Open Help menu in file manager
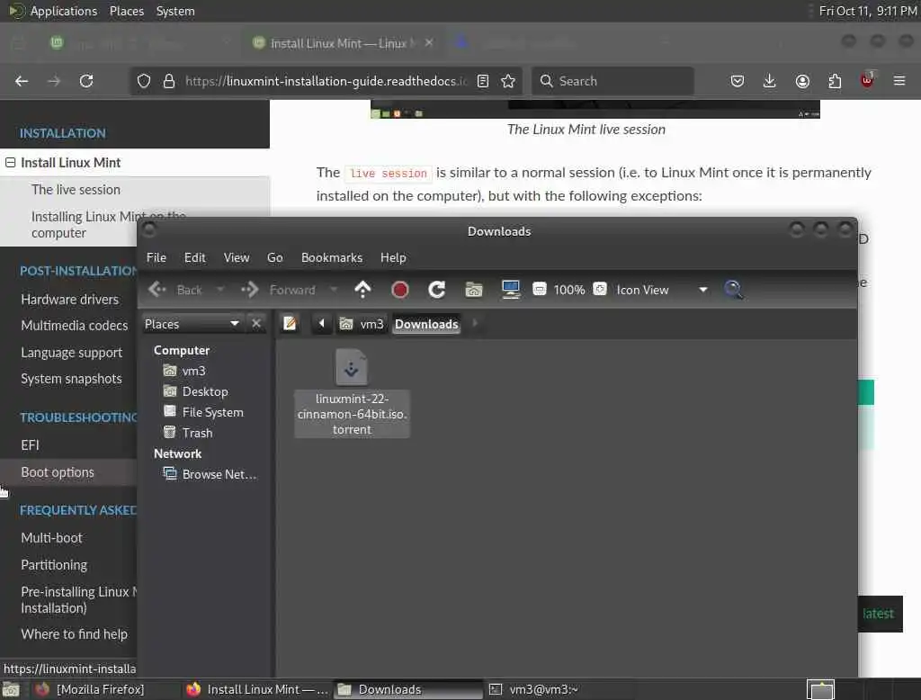This screenshot has height=700, width=921. 393,257
